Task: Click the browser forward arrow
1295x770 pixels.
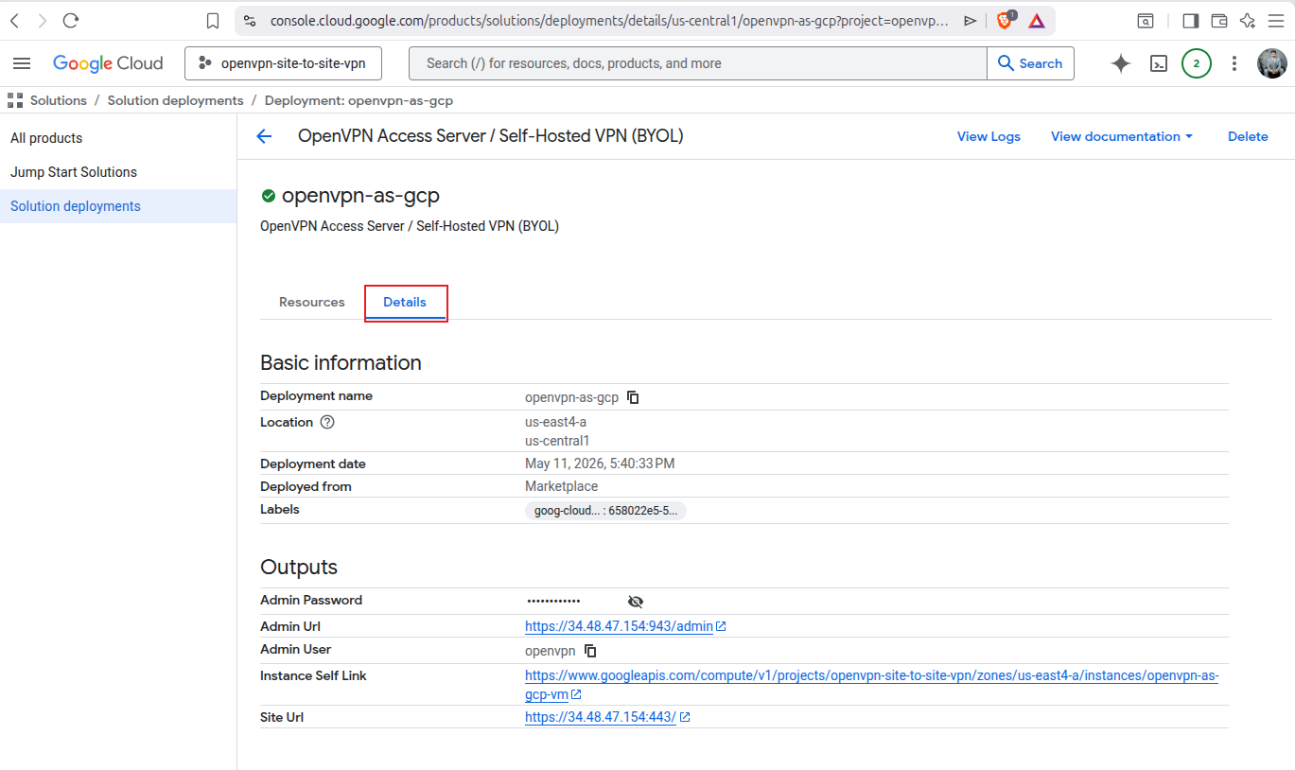Action: (42, 21)
